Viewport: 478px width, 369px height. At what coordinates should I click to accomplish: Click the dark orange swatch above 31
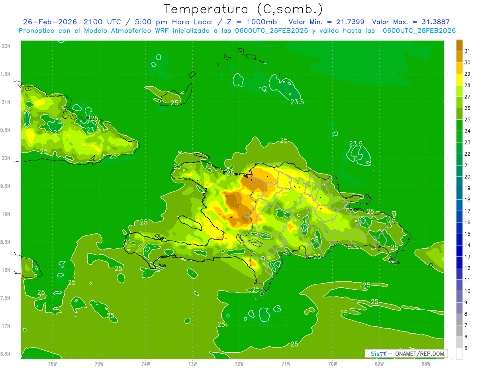pos(459,45)
